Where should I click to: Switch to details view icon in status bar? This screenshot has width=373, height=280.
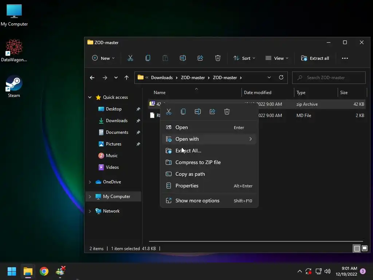pos(357,249)
